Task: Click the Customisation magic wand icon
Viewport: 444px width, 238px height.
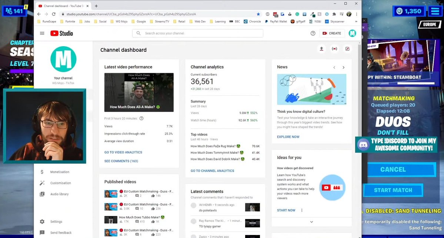Action: click(x=42, y=183)
